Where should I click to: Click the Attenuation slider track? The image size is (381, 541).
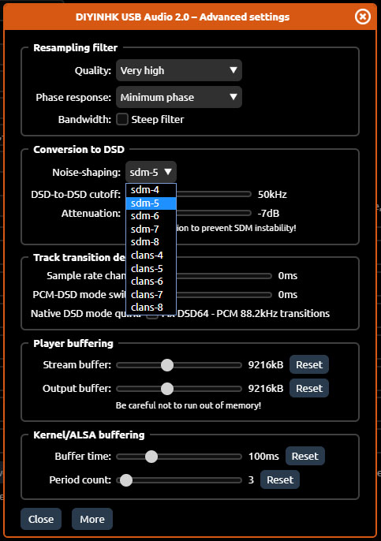coord(214,213)
